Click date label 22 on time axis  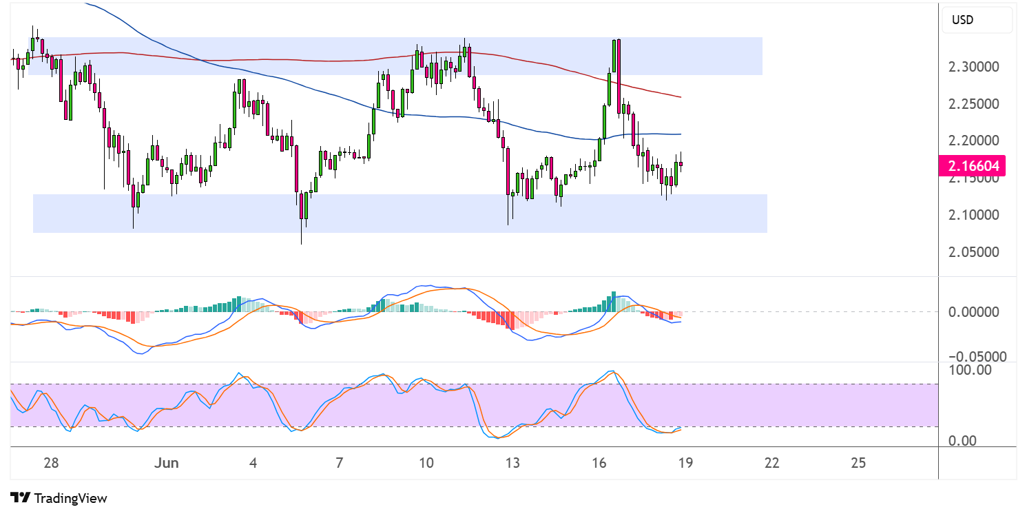[771, 463]
